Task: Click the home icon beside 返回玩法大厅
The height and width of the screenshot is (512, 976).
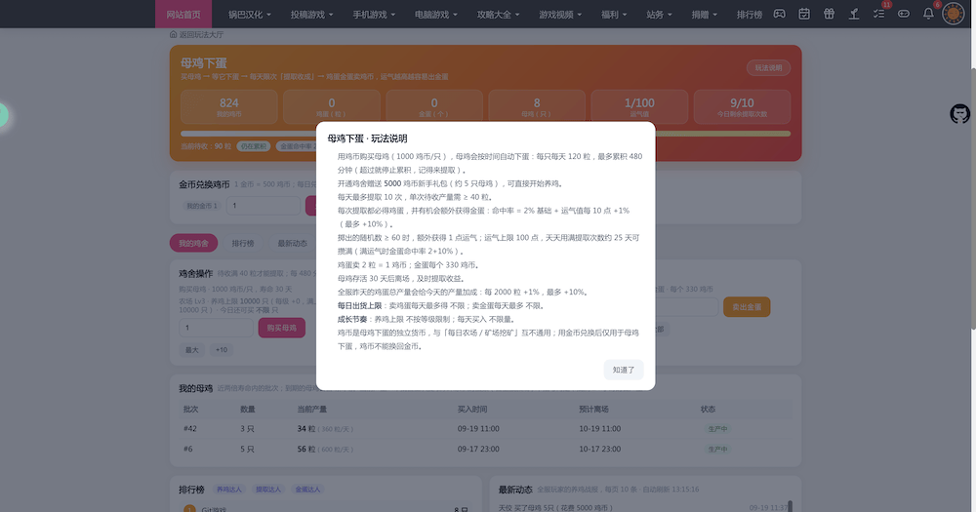Action: [173, 35]
